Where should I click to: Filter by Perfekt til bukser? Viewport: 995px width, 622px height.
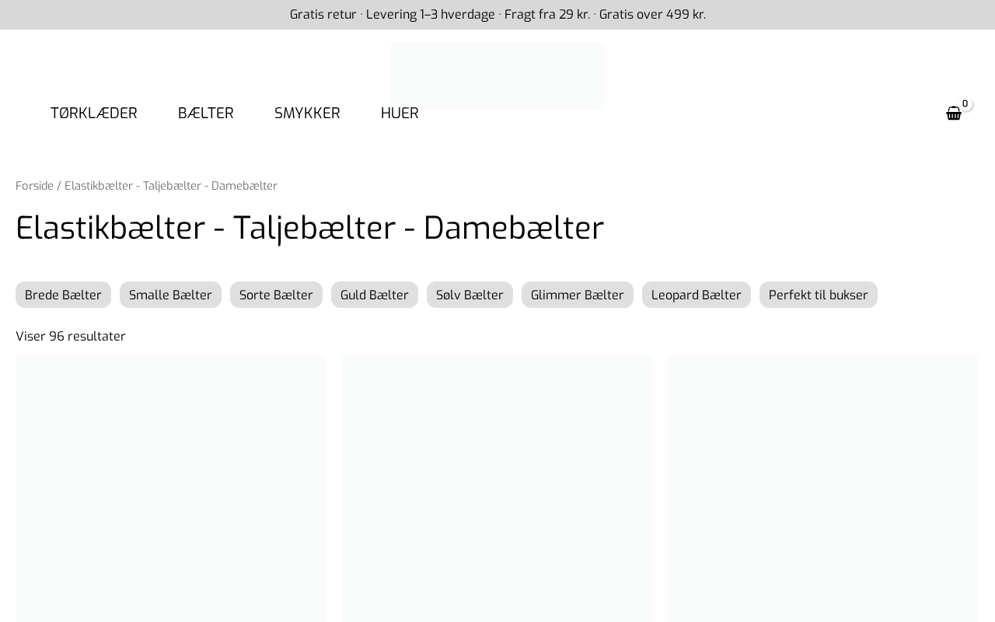(819, 295)
